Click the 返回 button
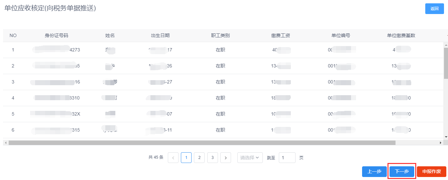The image size is (448, 180). (x=434, y=9)
